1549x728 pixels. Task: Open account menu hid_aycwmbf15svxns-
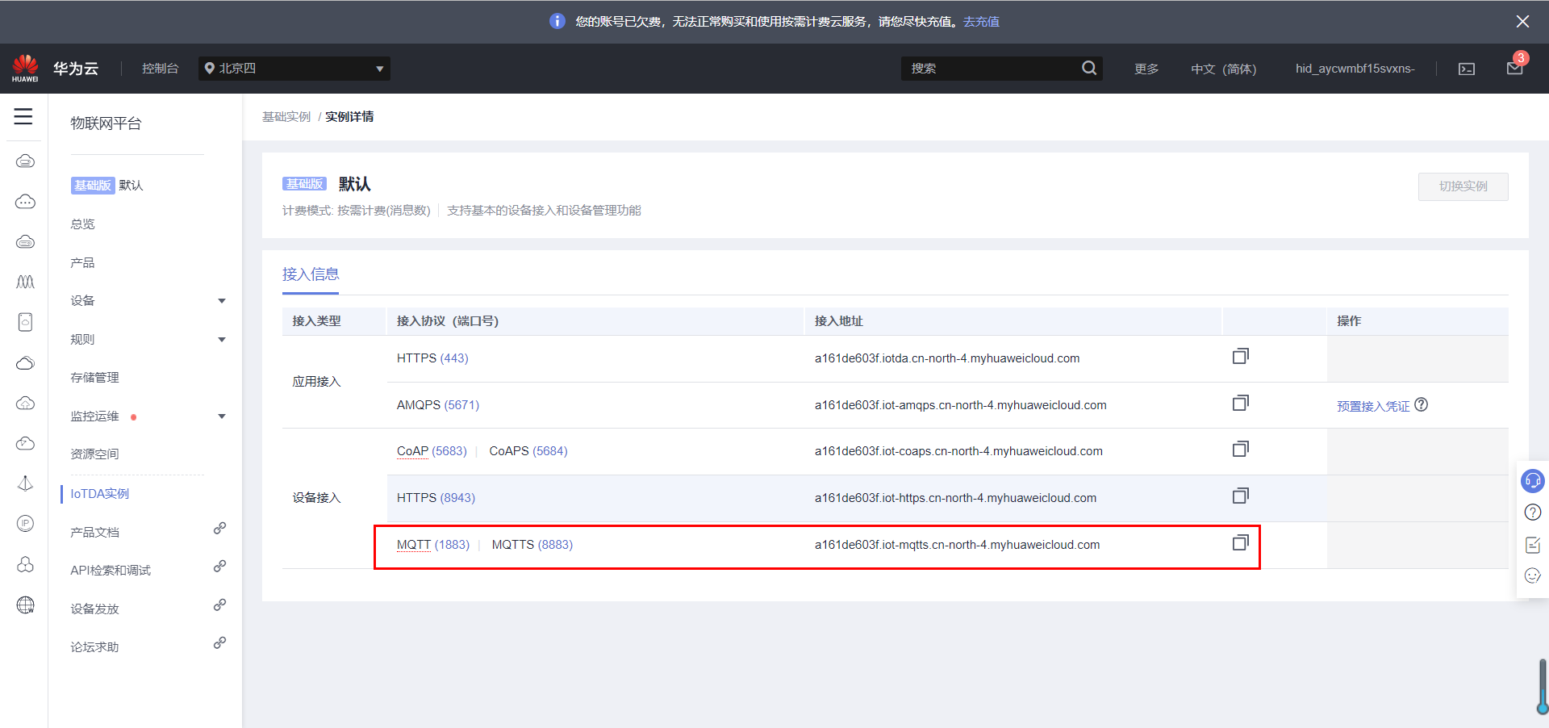point(1355,69)
